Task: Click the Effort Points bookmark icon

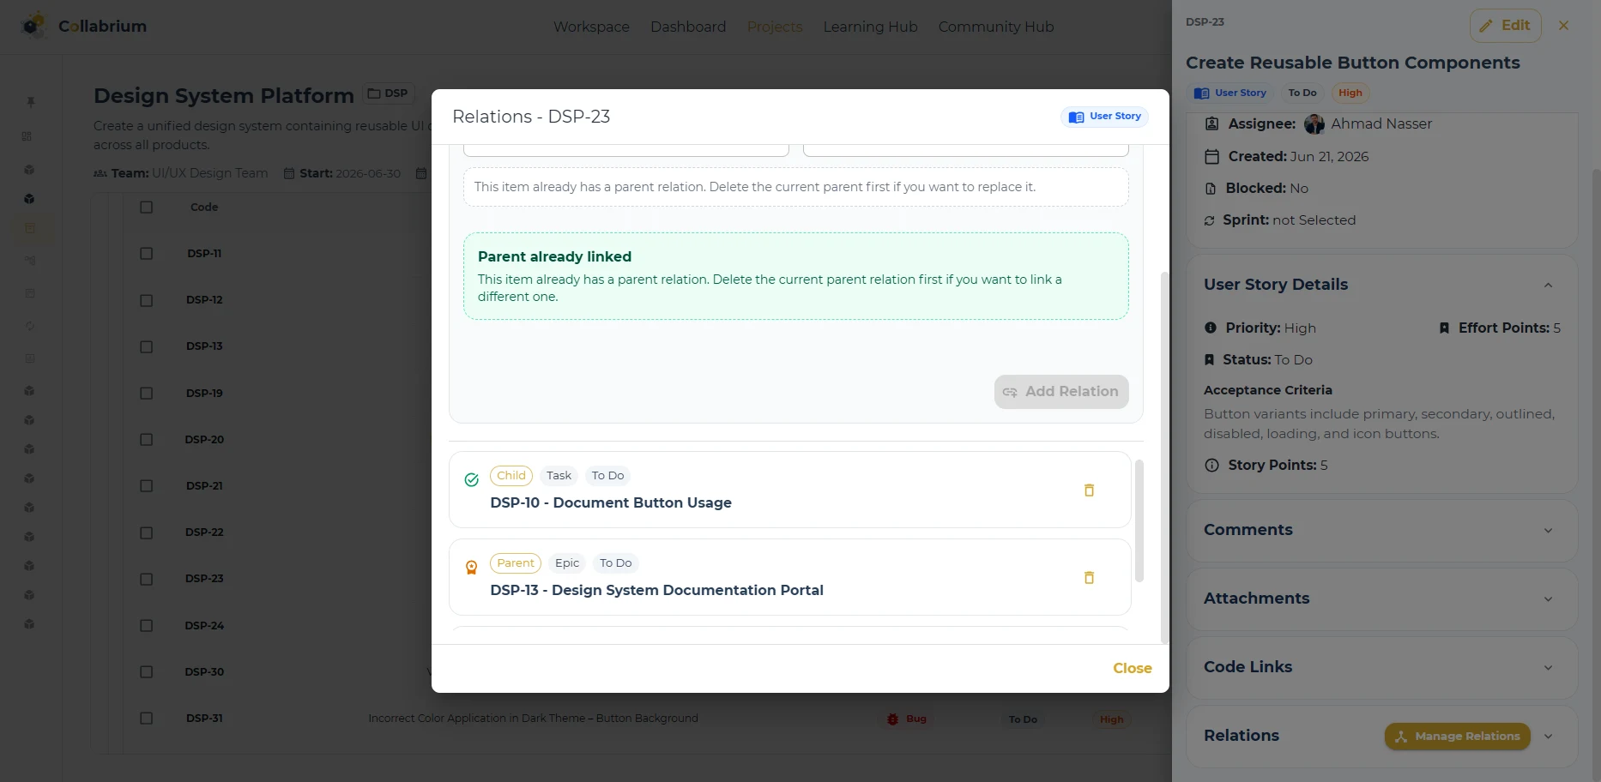Action: tap(1444, 328)
